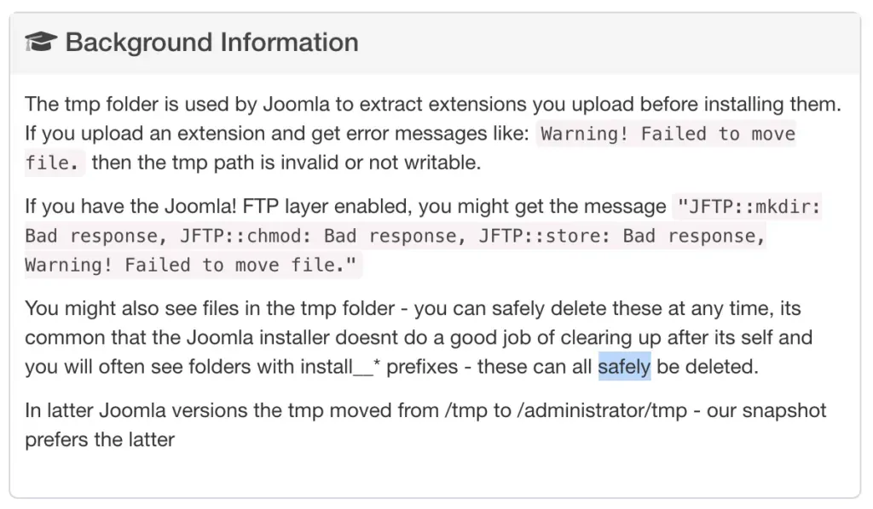Click the Background Information heading
The width and height of the screenshot is (873, 509).
pyautogui.click(x=211, y=42)
